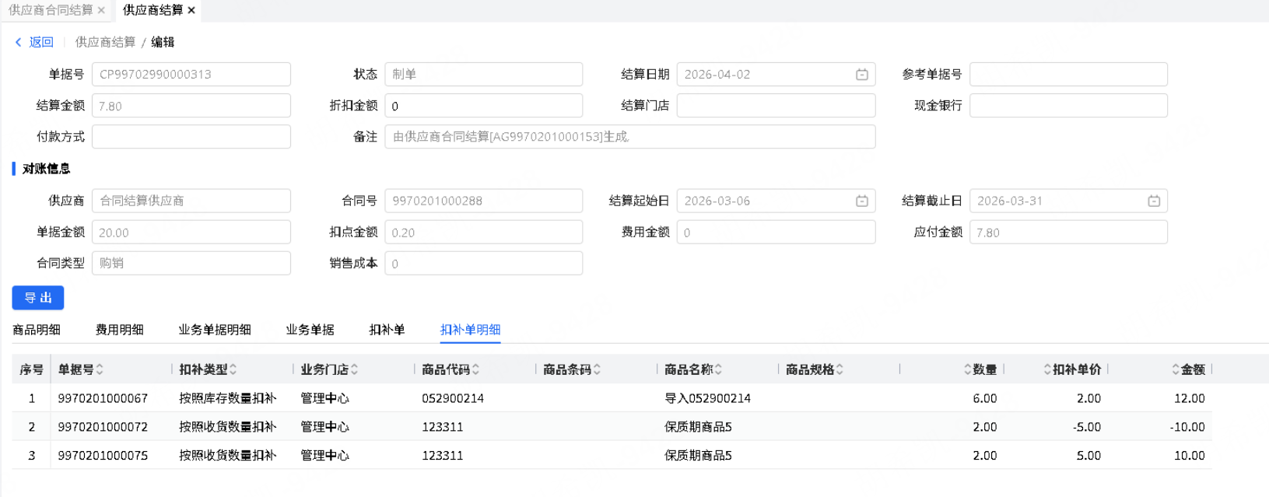Open the 商品明细 tab

click(x=37, y=330)
